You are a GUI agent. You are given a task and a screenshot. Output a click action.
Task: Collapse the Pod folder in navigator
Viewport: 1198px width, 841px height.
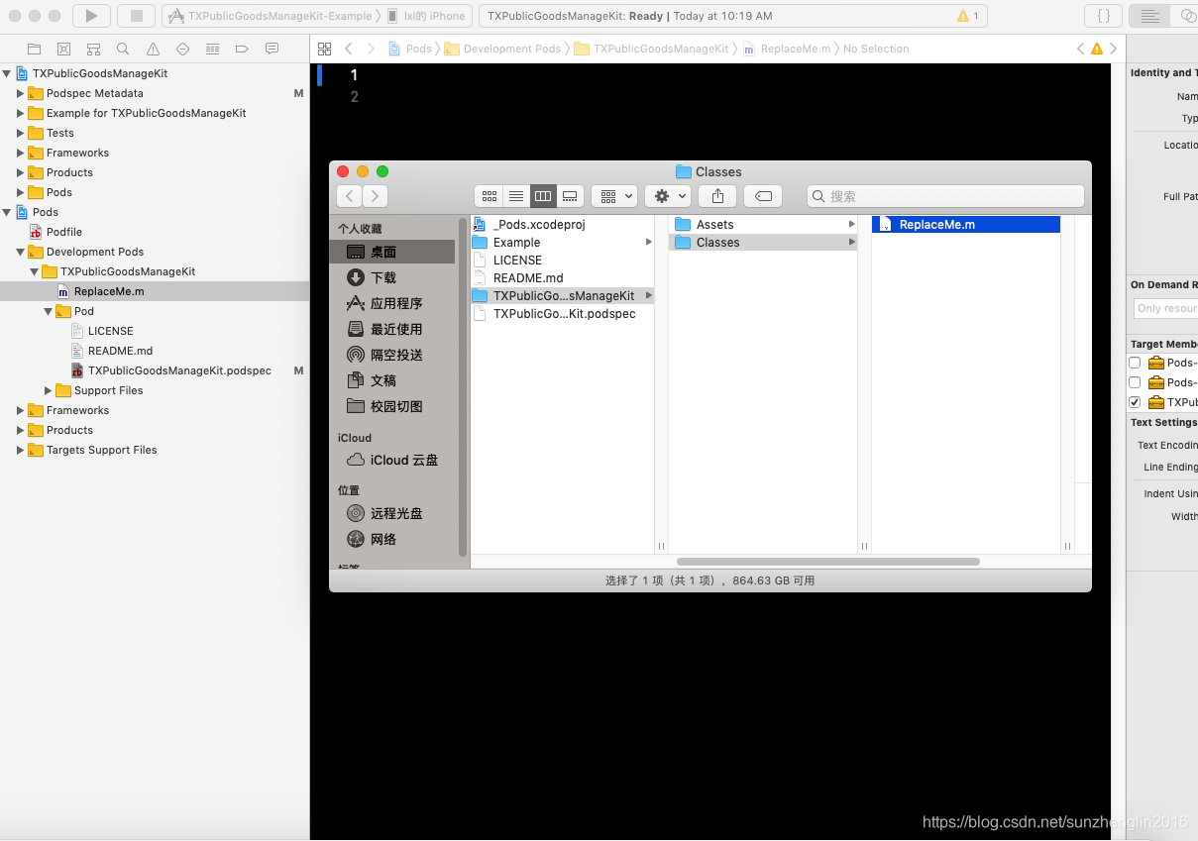48,311
